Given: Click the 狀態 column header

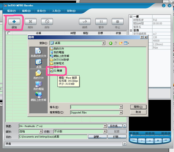Looking at the screenshot, I should point(118,33).
